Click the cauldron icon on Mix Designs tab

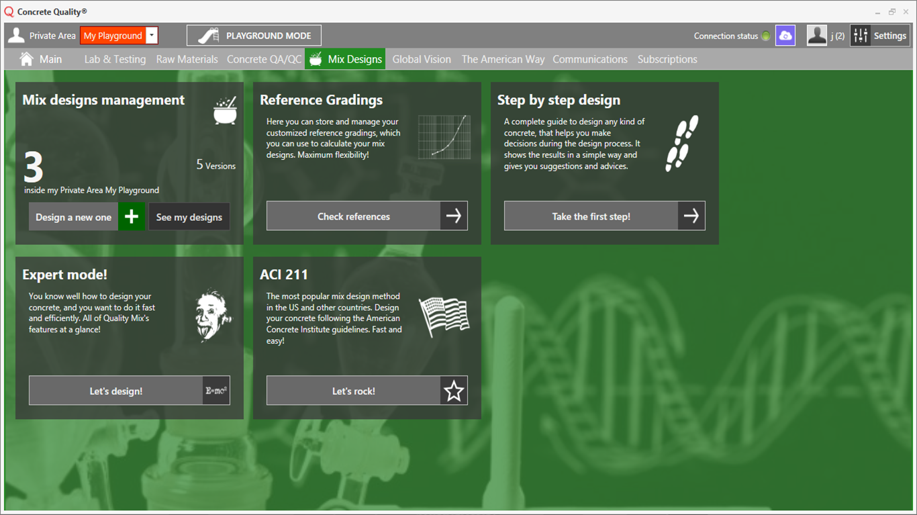click(x=316, y=59)
